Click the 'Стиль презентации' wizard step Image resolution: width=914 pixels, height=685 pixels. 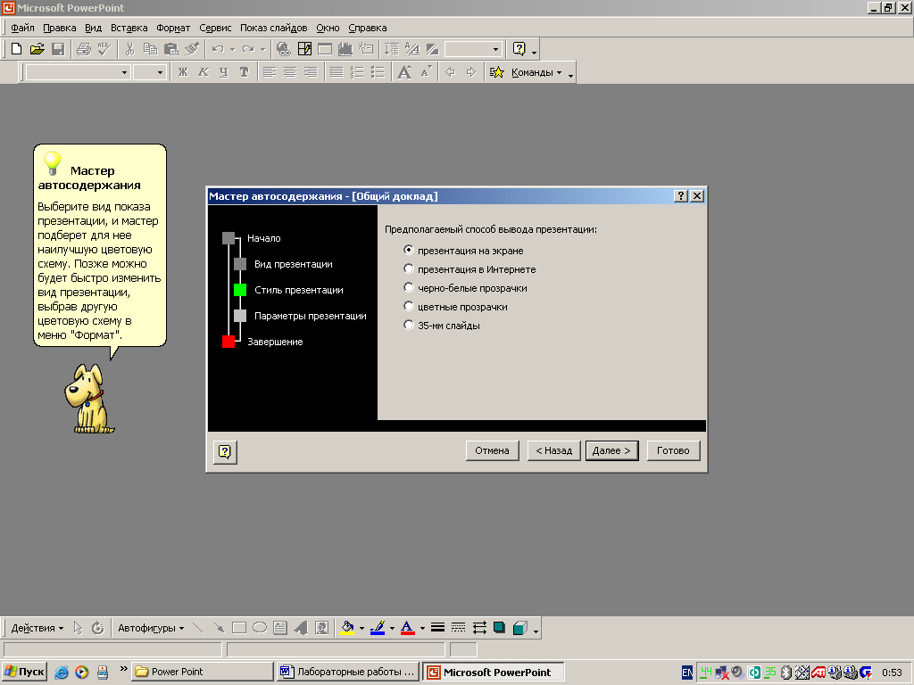click(x=298, y=290)
